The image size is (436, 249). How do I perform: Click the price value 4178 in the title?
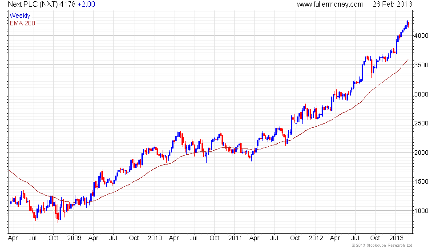(x=67, y=4)
